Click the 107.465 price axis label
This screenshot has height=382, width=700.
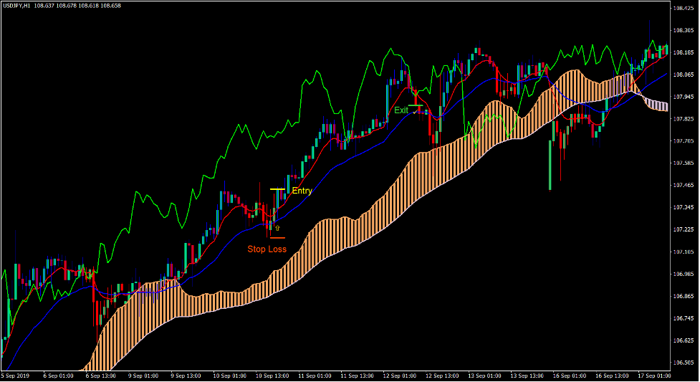684,186
